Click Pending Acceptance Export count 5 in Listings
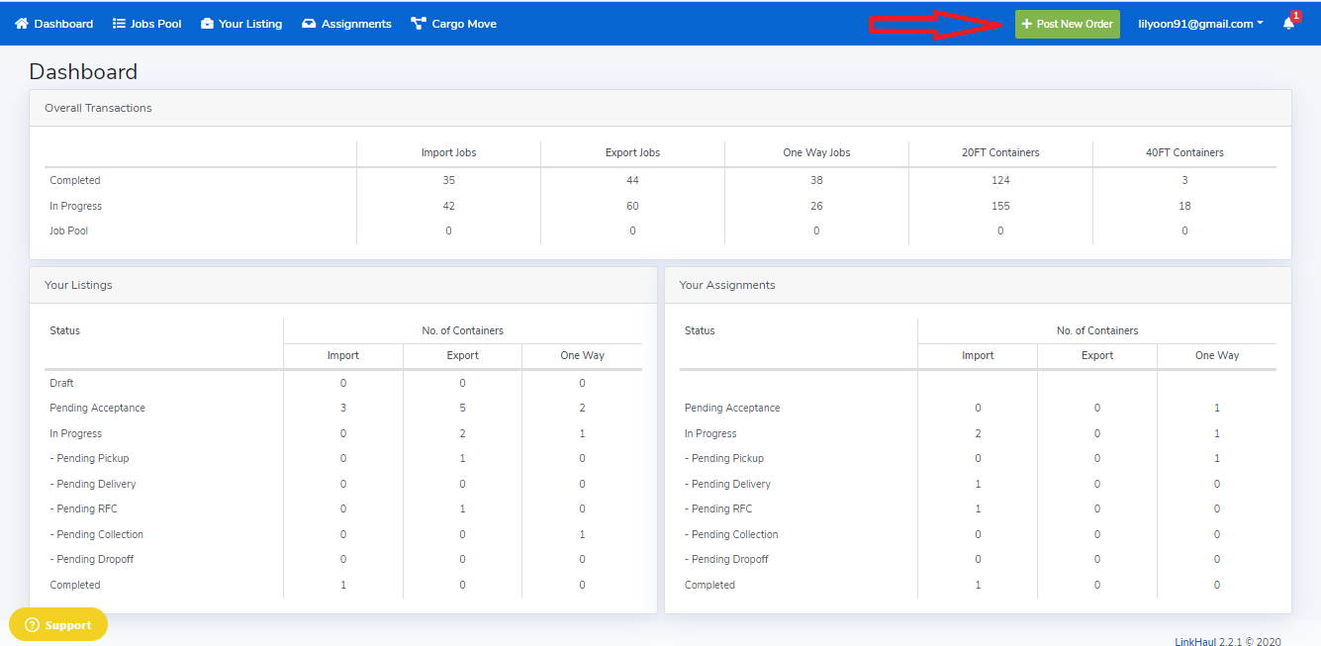1321x646 pixels. click(462, 408)
